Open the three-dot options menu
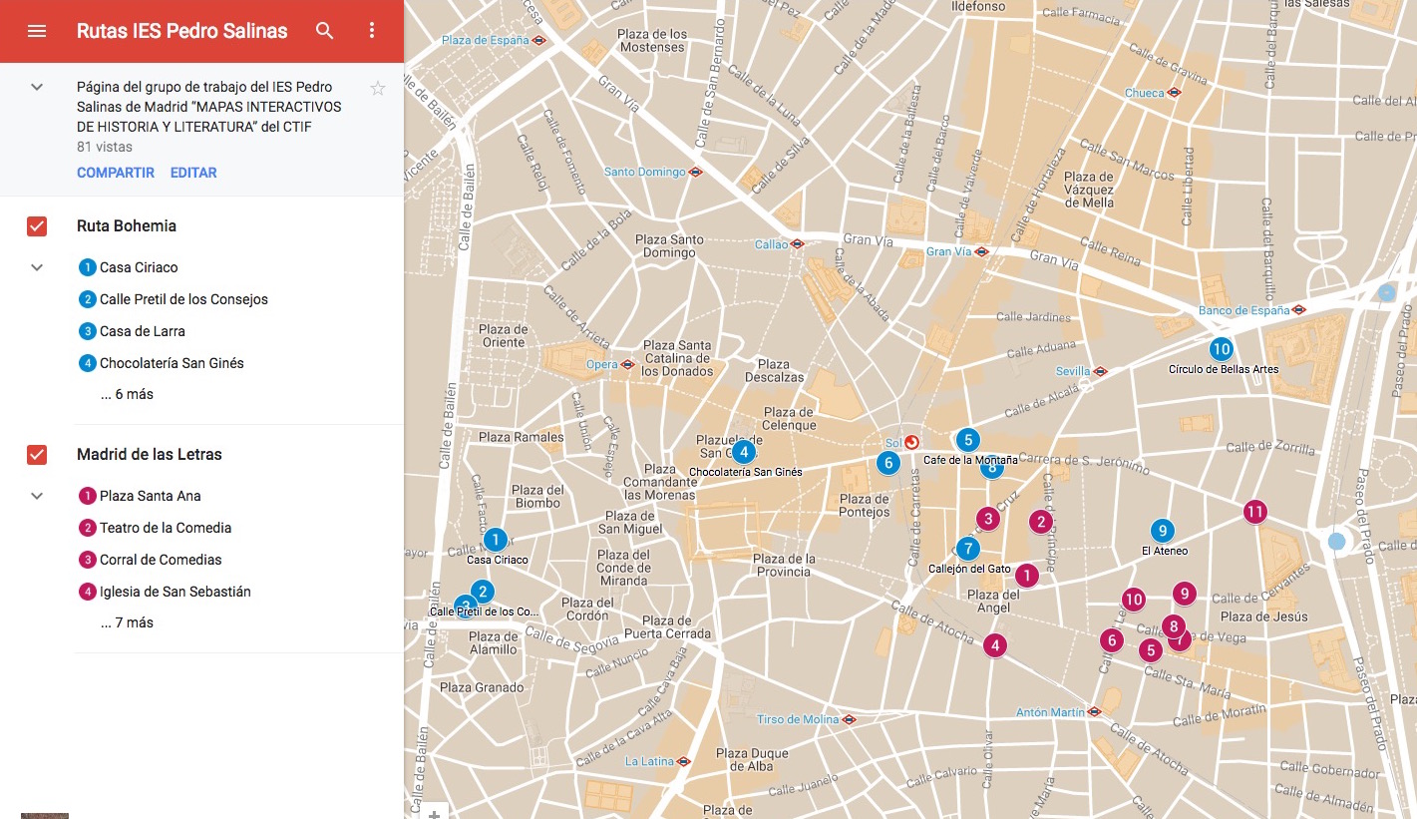 [x=372, y=31]
